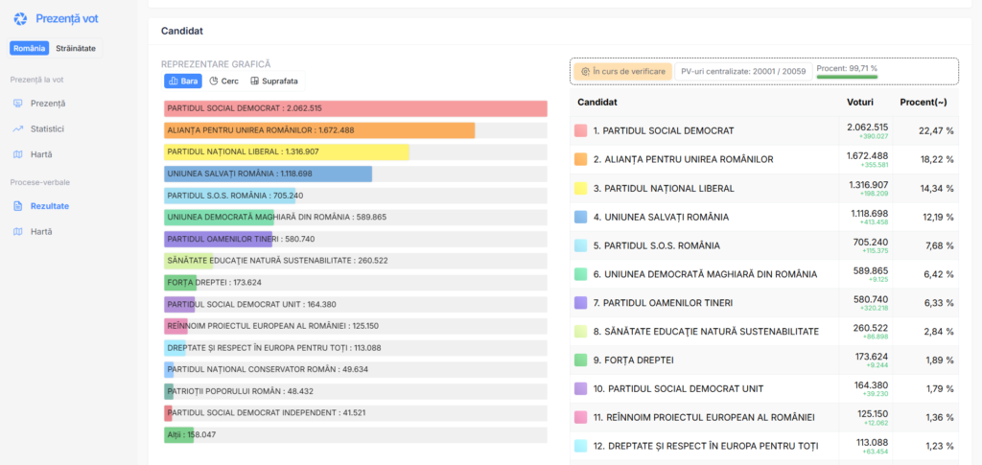Switch chart to Bara view

point(183,81)
